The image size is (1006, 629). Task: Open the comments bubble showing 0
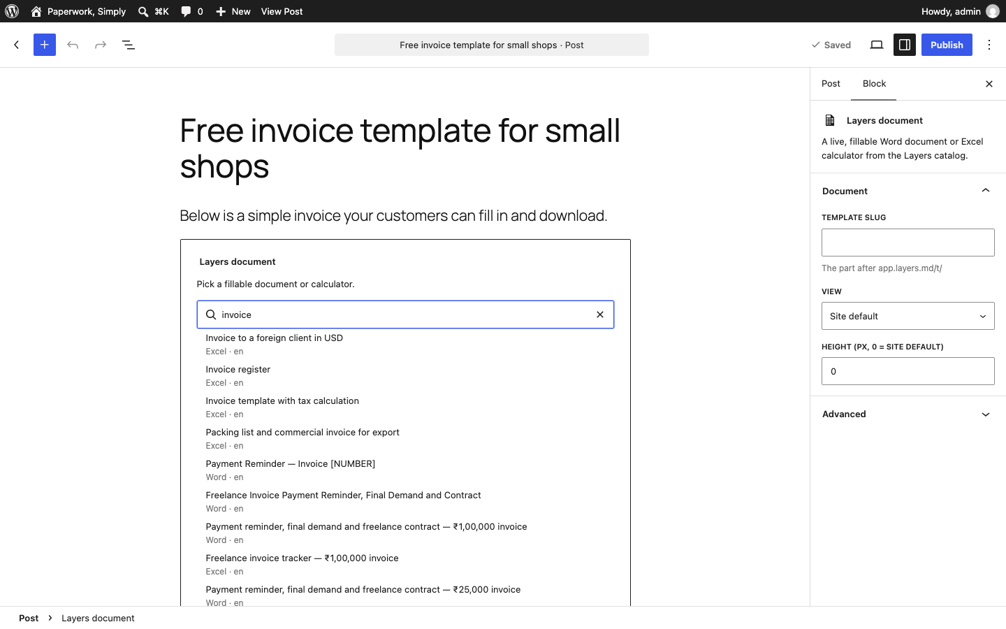coord(191,11)
